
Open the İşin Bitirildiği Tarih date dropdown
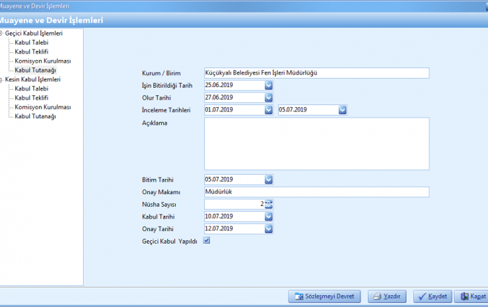269,86
